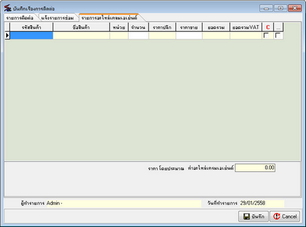Click the Cancel button

coord(285,216)
